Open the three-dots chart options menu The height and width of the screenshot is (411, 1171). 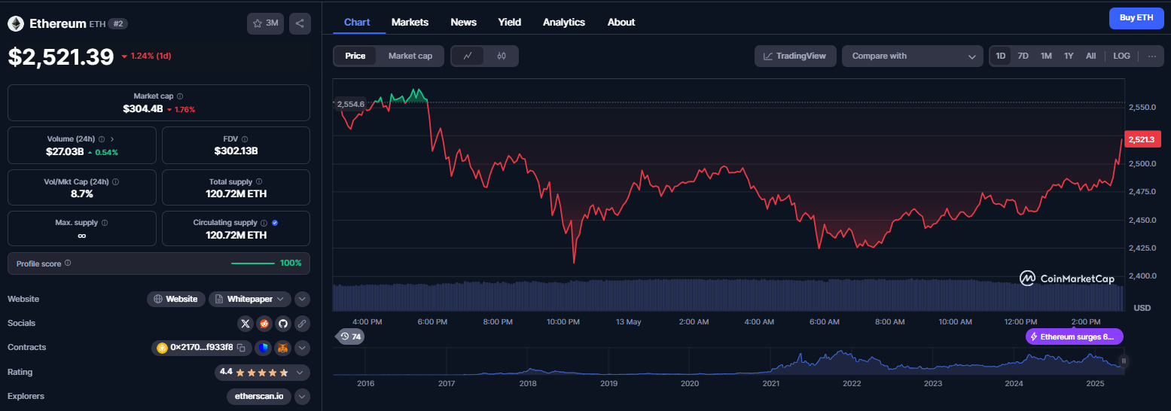pyautogui.click(x=1151, y=56)
